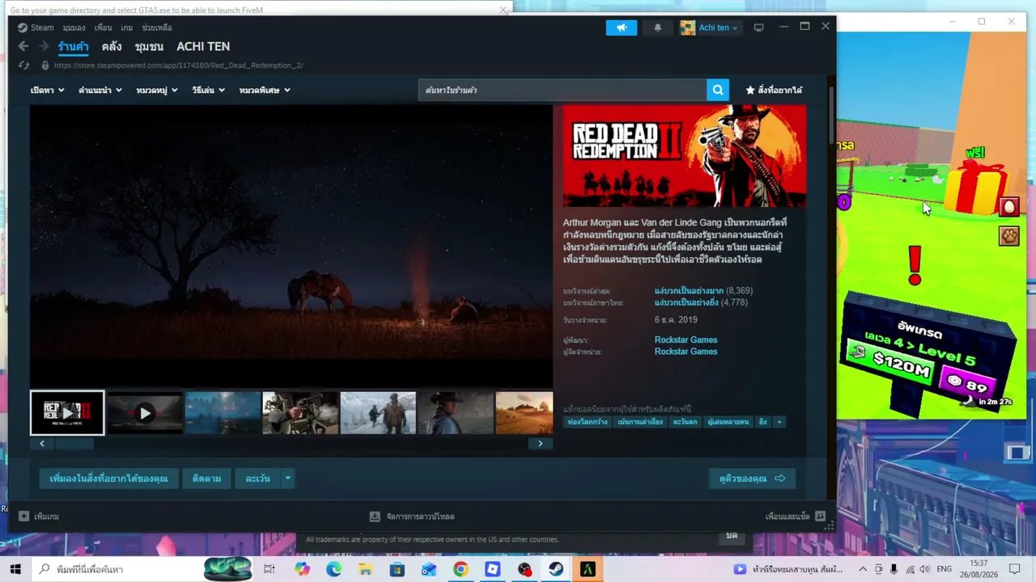Click the Red Dead Redemption II header image
This screenshot has width=1036, height=582.
pyautogui.click(x=685, y=156)
